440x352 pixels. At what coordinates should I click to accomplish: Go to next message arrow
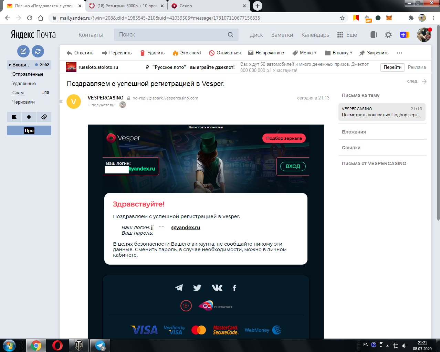424,81
